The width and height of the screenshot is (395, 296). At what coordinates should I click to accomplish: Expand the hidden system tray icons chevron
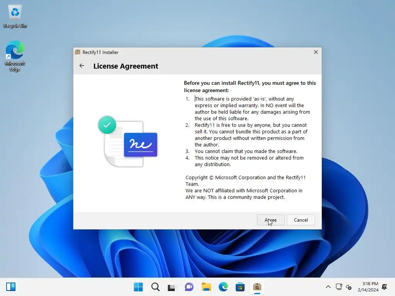328,287
